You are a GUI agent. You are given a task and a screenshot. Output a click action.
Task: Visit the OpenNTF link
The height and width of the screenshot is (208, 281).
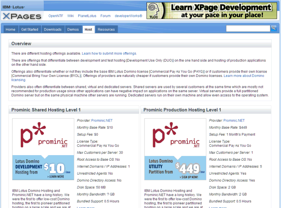click(x=56, y=16)
